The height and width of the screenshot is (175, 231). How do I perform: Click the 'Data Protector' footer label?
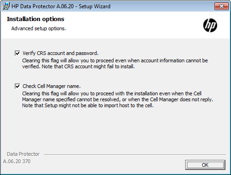(x=23, y=154)
